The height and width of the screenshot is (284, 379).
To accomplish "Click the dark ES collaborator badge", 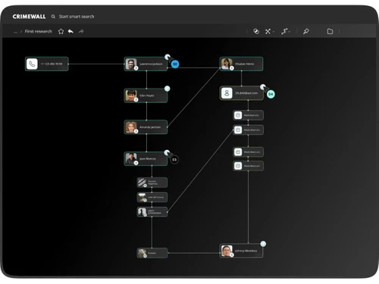I will pos(174,160).
